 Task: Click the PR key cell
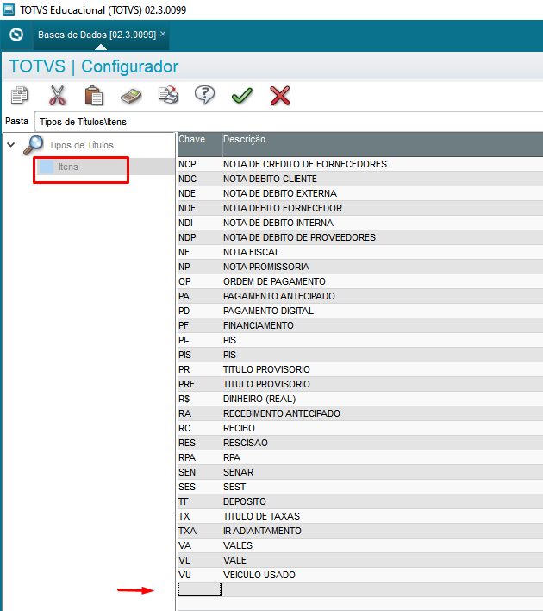coord(200,370)
